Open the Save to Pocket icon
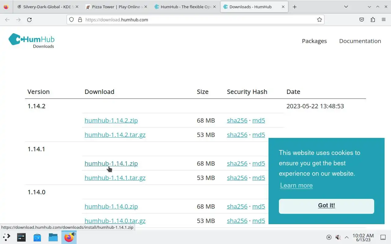The image size is (391, 244). pos(362,20)
